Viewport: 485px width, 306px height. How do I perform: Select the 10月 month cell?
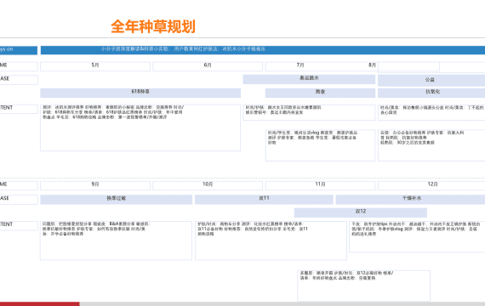(208, 185)
